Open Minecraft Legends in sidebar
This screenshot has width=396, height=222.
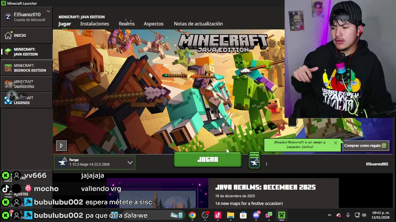[26, 100]
